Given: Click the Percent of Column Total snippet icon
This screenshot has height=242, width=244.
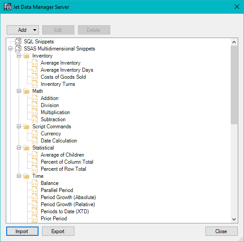Looking at the screenshot, I should click(x=35, y=162).
